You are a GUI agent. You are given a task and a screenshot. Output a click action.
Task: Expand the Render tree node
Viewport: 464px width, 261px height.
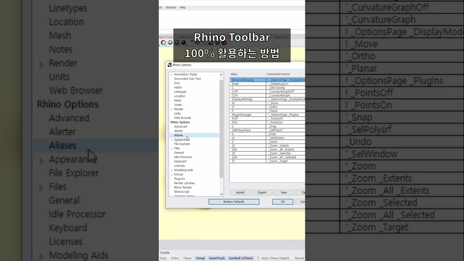(171, 109)
